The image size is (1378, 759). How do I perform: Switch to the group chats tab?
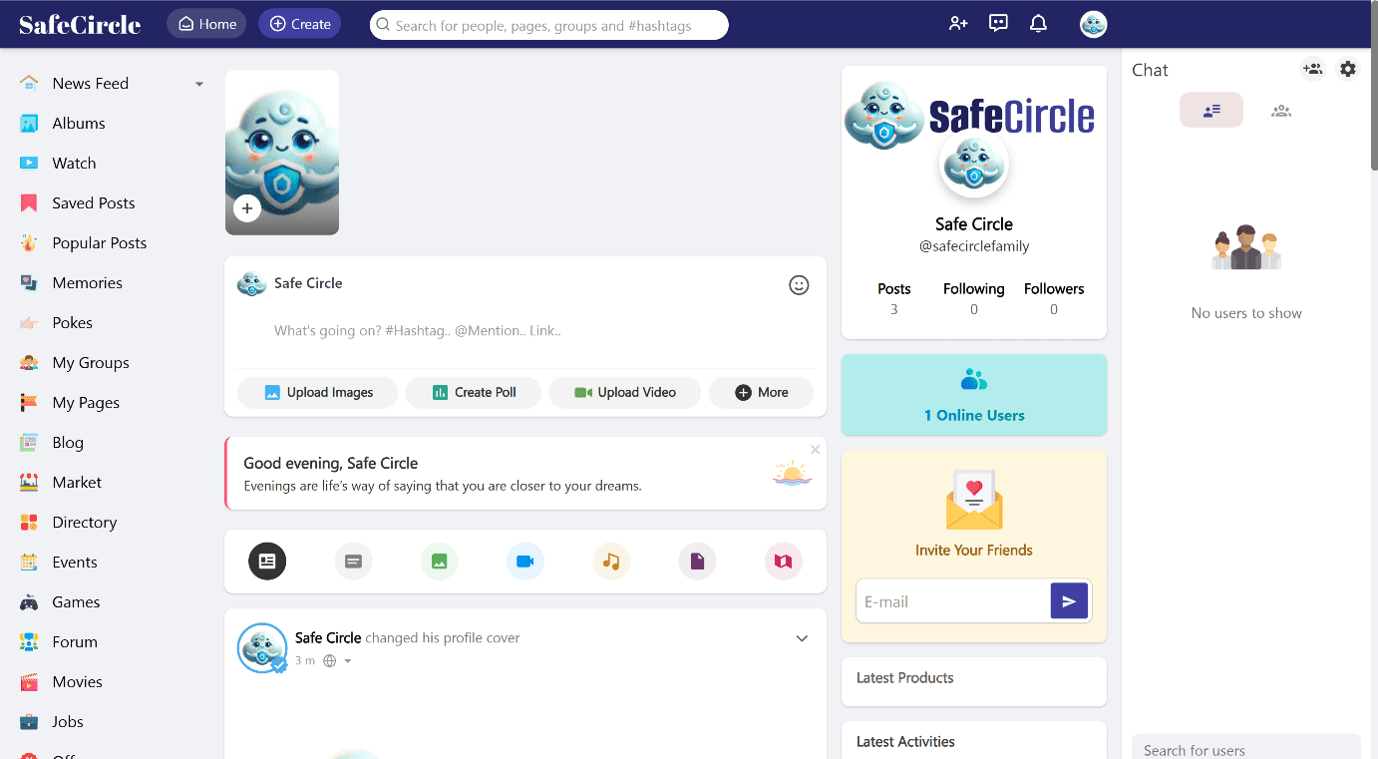[1281, 111]
